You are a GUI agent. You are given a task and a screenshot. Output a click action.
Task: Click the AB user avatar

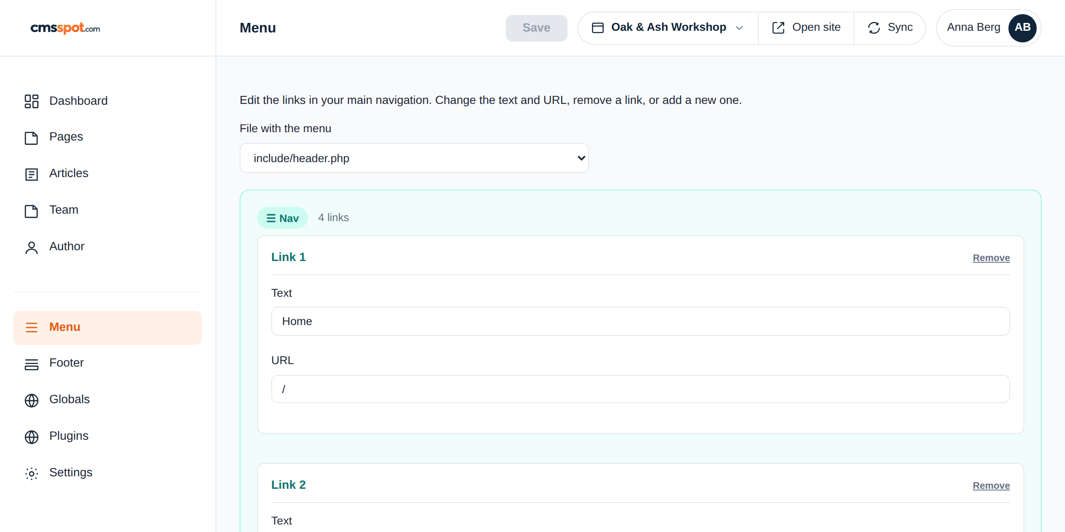[x=1022, y=28]
